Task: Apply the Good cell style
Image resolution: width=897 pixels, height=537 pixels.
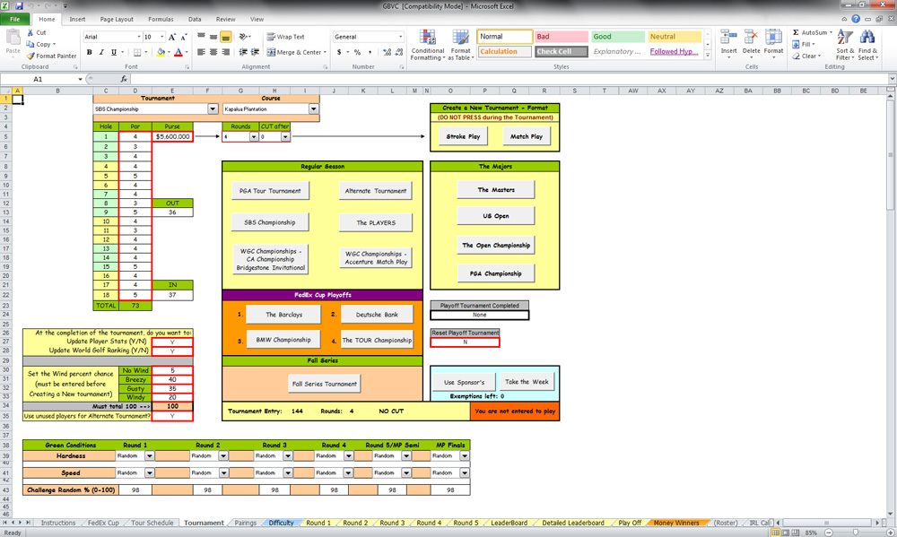Action: pyautogui.click(x=618, y=37)
